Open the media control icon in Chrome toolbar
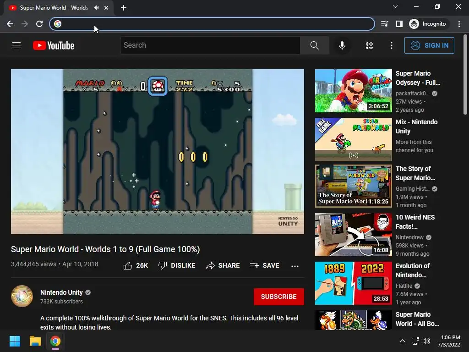Screen dimensions: 469x352 [384, 24]
